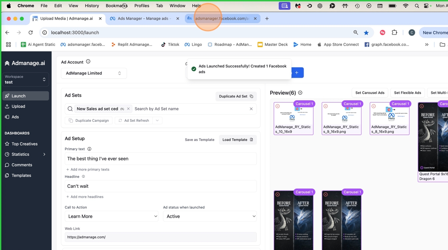Open Ad status when launched dropdown
This screenshot has width=448, height=250.
(x=210, y=216)
